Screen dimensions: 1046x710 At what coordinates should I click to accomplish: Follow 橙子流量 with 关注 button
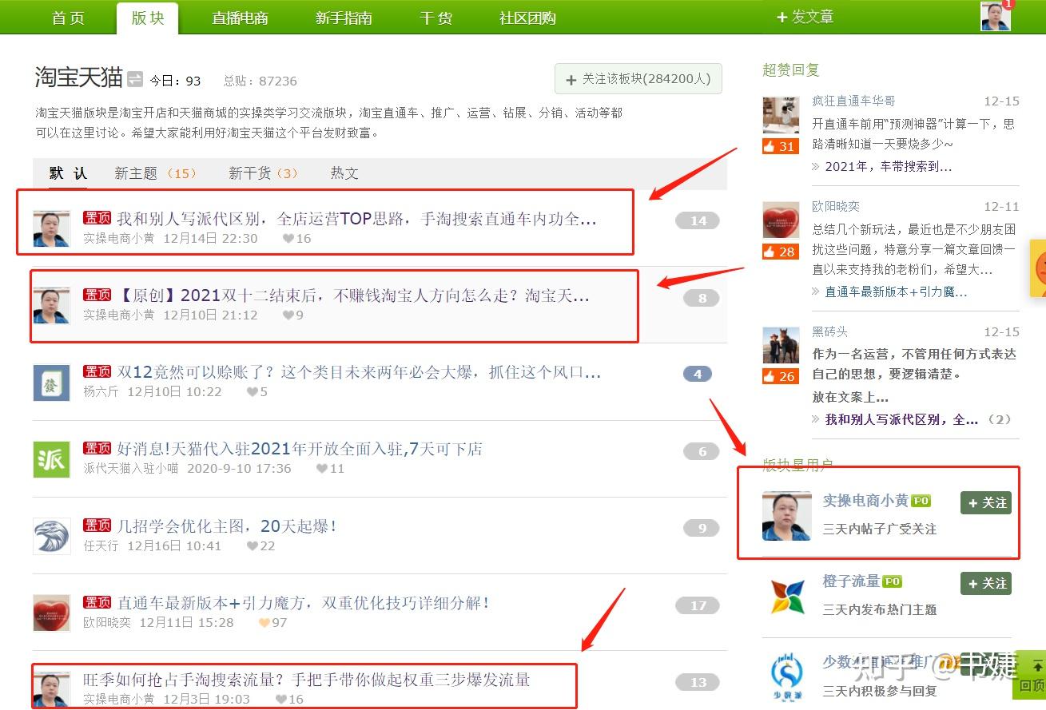[986, 583]
